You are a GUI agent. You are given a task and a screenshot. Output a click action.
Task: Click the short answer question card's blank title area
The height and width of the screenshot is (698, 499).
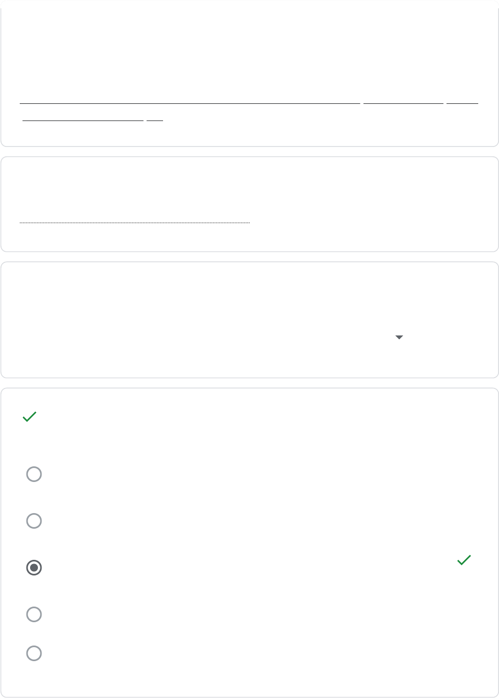249,183
